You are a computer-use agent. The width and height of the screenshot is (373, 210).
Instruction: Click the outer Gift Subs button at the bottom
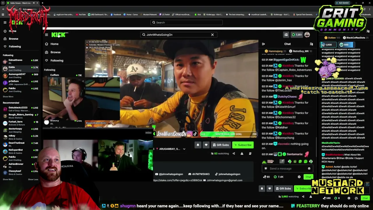coord(283,189)
